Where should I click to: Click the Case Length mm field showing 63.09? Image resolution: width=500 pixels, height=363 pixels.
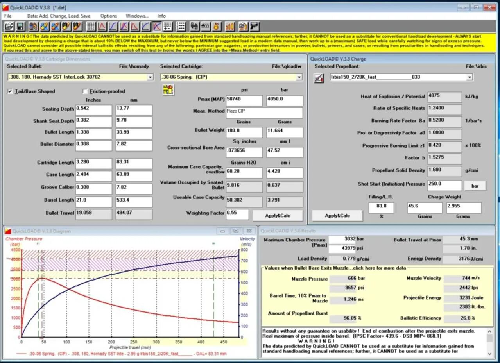pos(134,175)
